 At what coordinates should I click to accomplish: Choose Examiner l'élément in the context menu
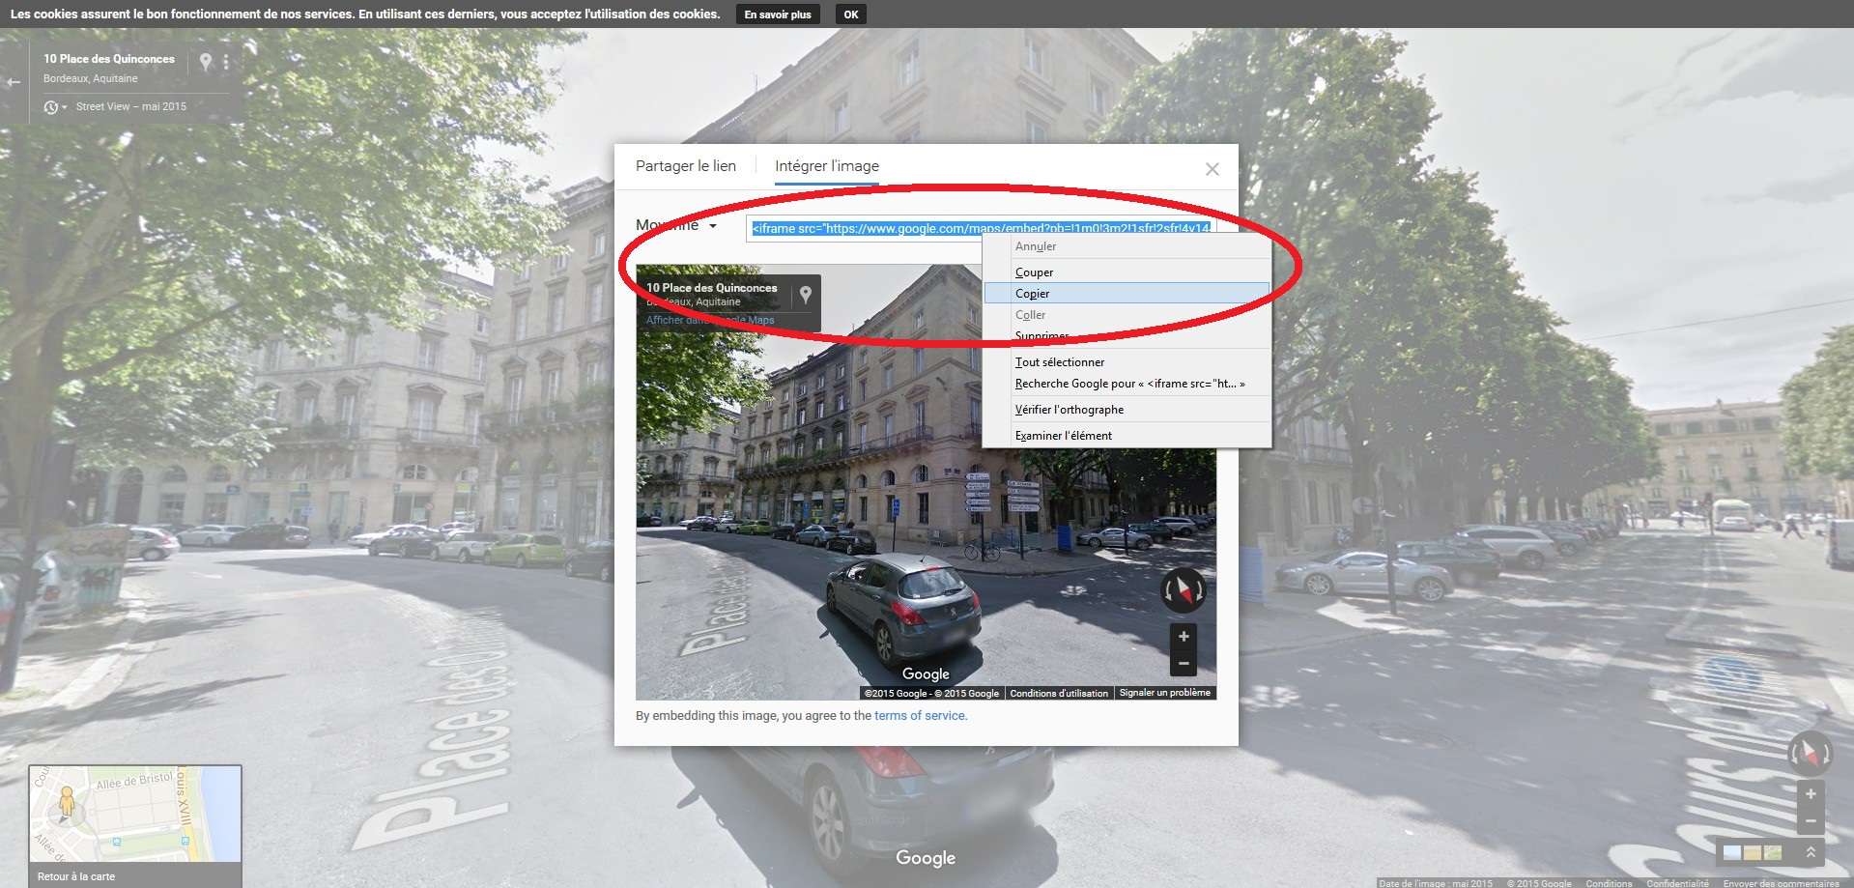pos(1127,436)
